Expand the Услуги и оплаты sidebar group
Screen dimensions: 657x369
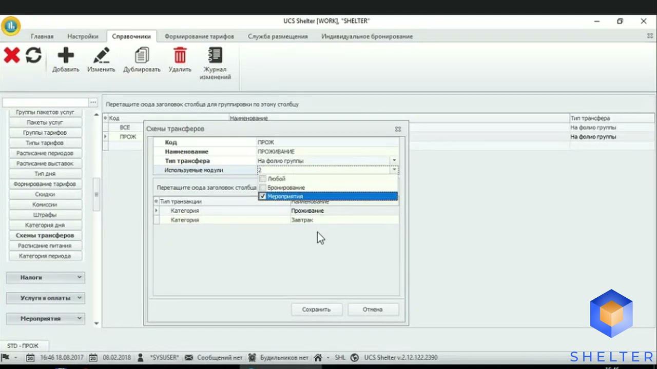[45, 298]
